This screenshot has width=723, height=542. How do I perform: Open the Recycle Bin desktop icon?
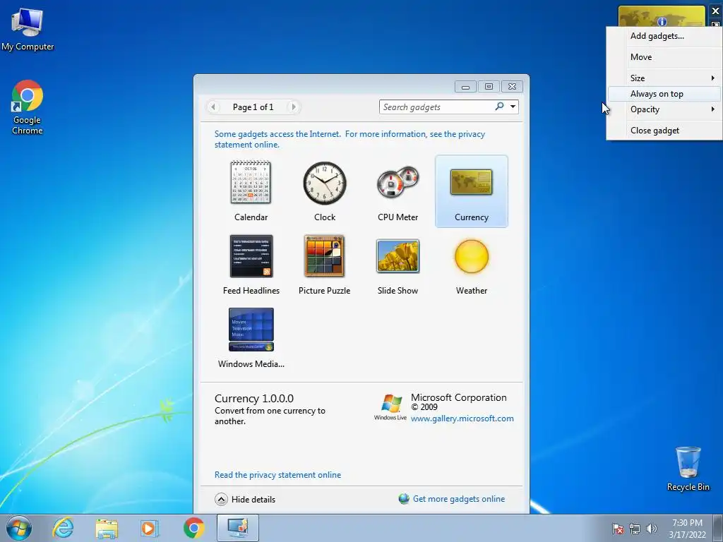688,469
